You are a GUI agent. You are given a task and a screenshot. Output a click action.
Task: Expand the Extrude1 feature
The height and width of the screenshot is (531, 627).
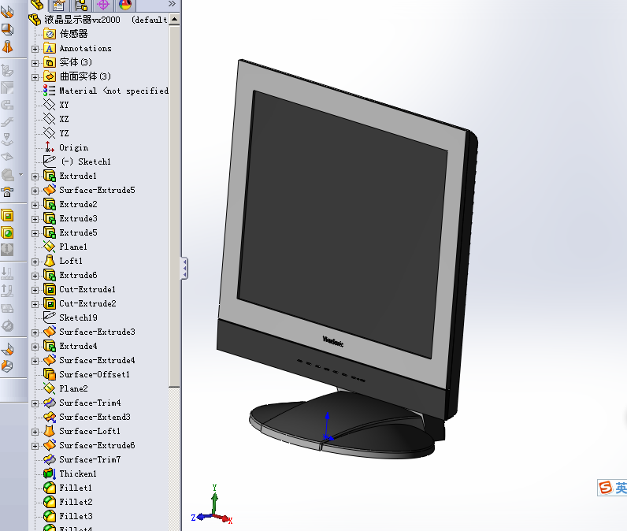pos(35,176)
